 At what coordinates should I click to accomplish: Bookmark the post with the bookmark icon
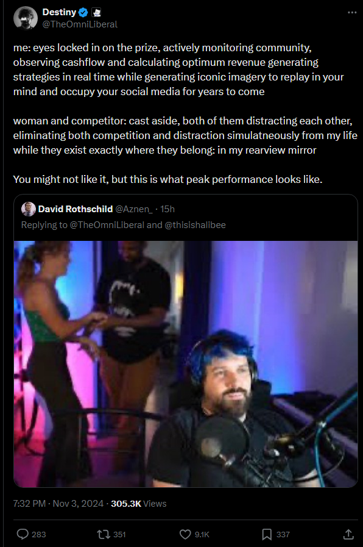[267, 534]
